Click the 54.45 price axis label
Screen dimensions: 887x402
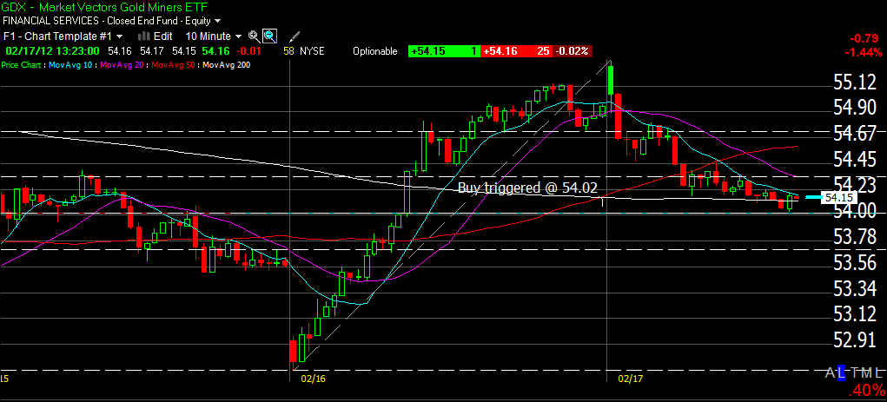[x=856, y=160]
